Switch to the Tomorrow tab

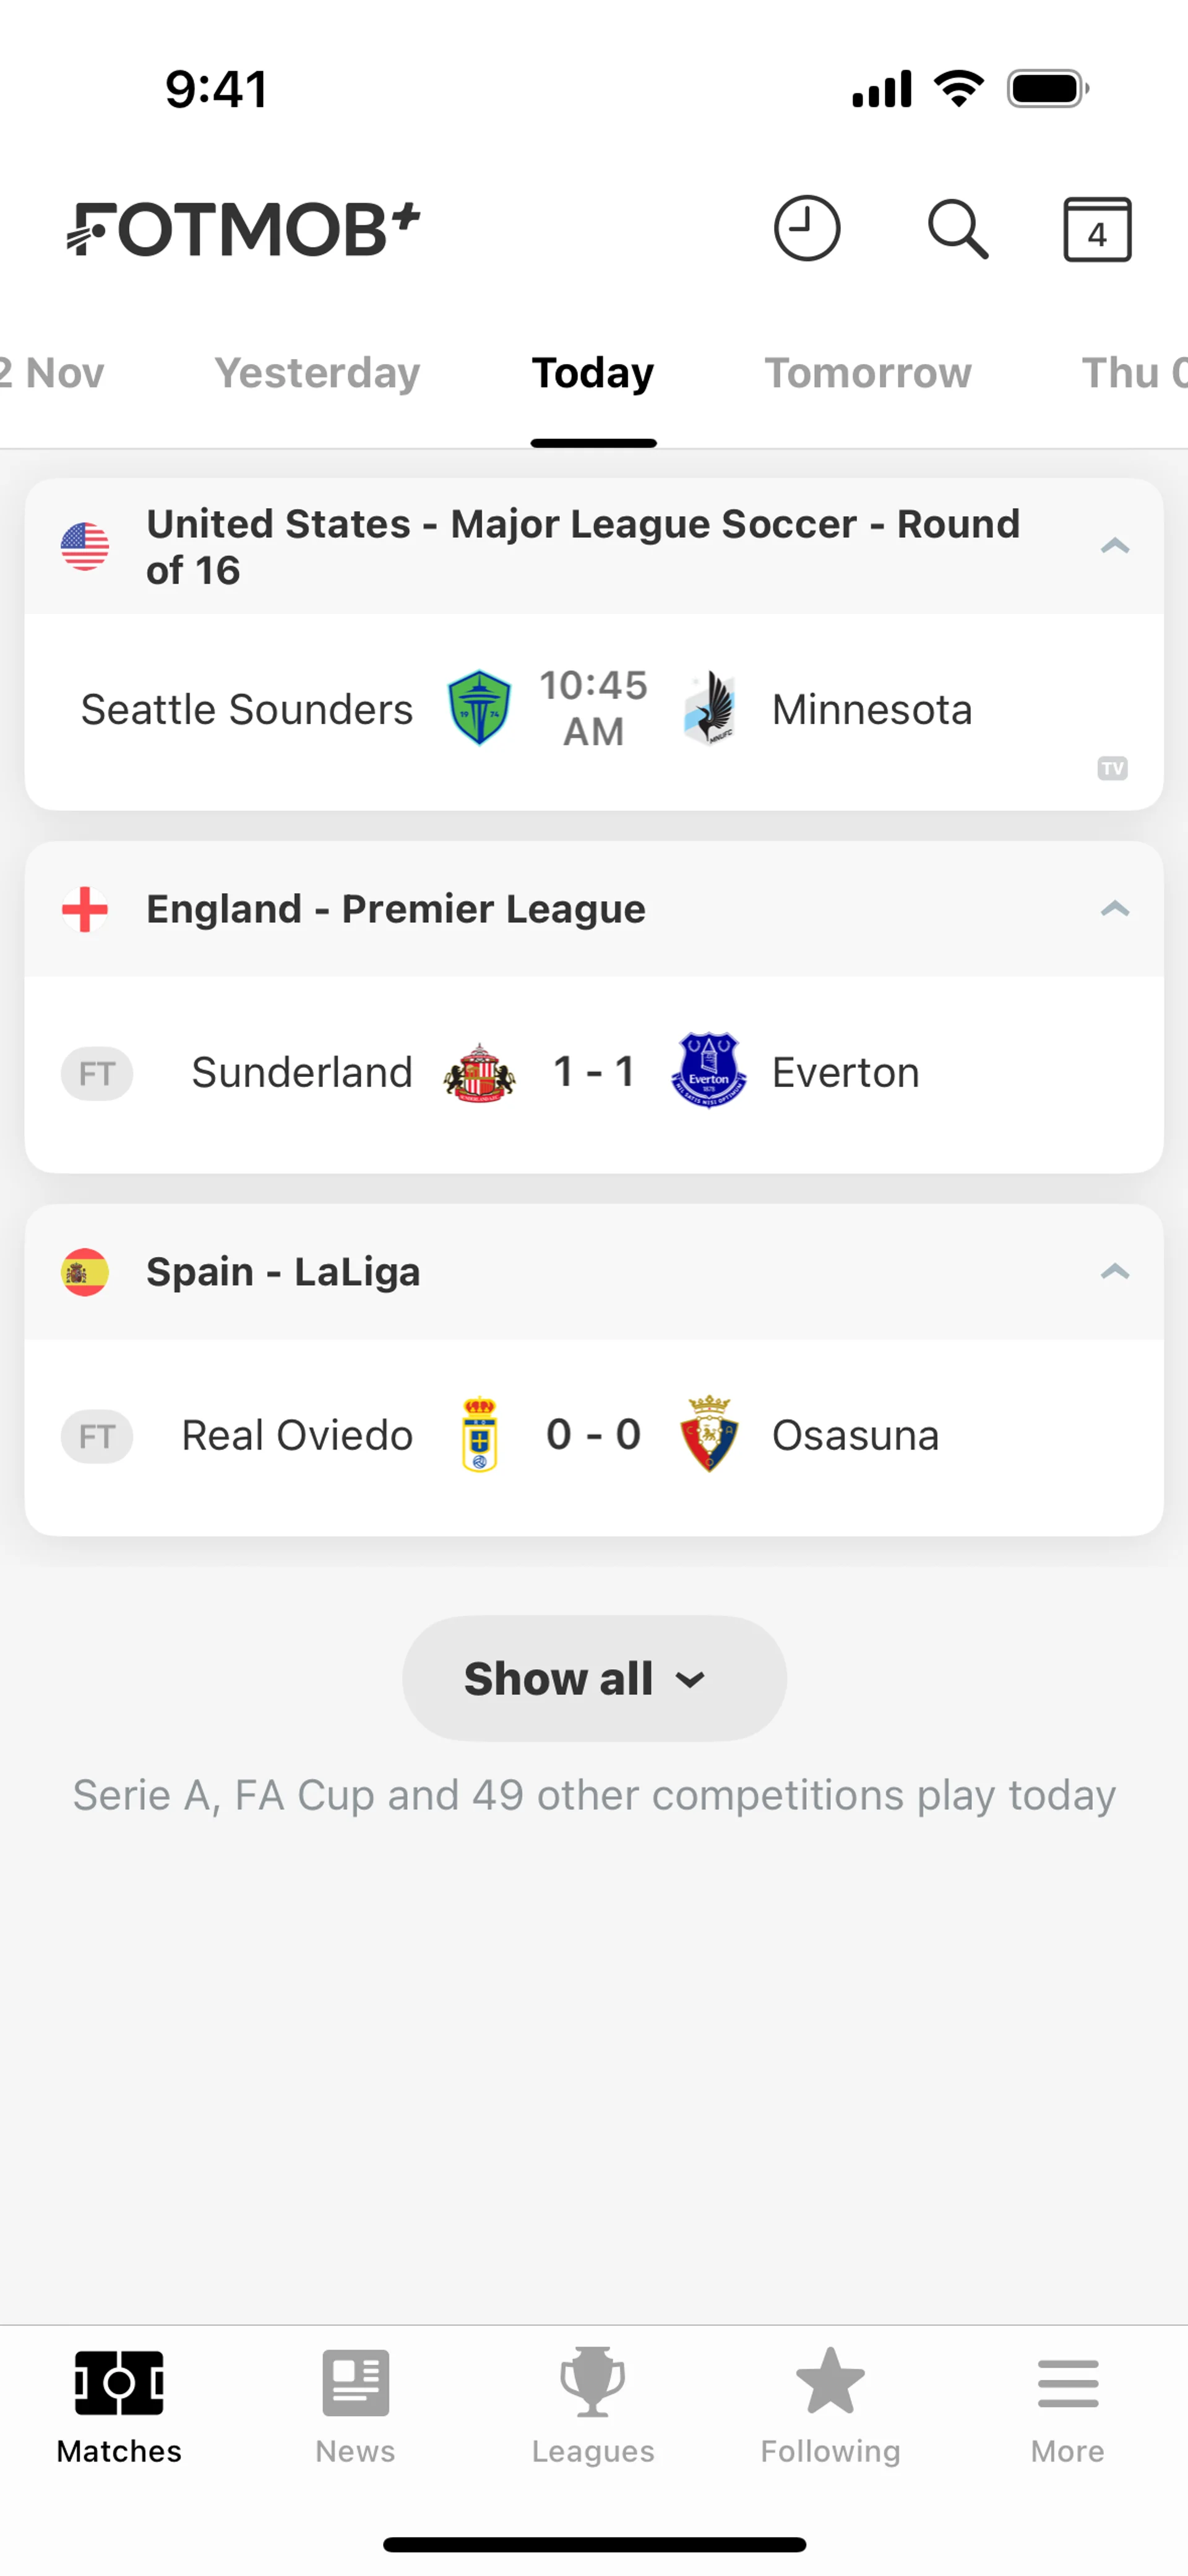coord(867,373)
